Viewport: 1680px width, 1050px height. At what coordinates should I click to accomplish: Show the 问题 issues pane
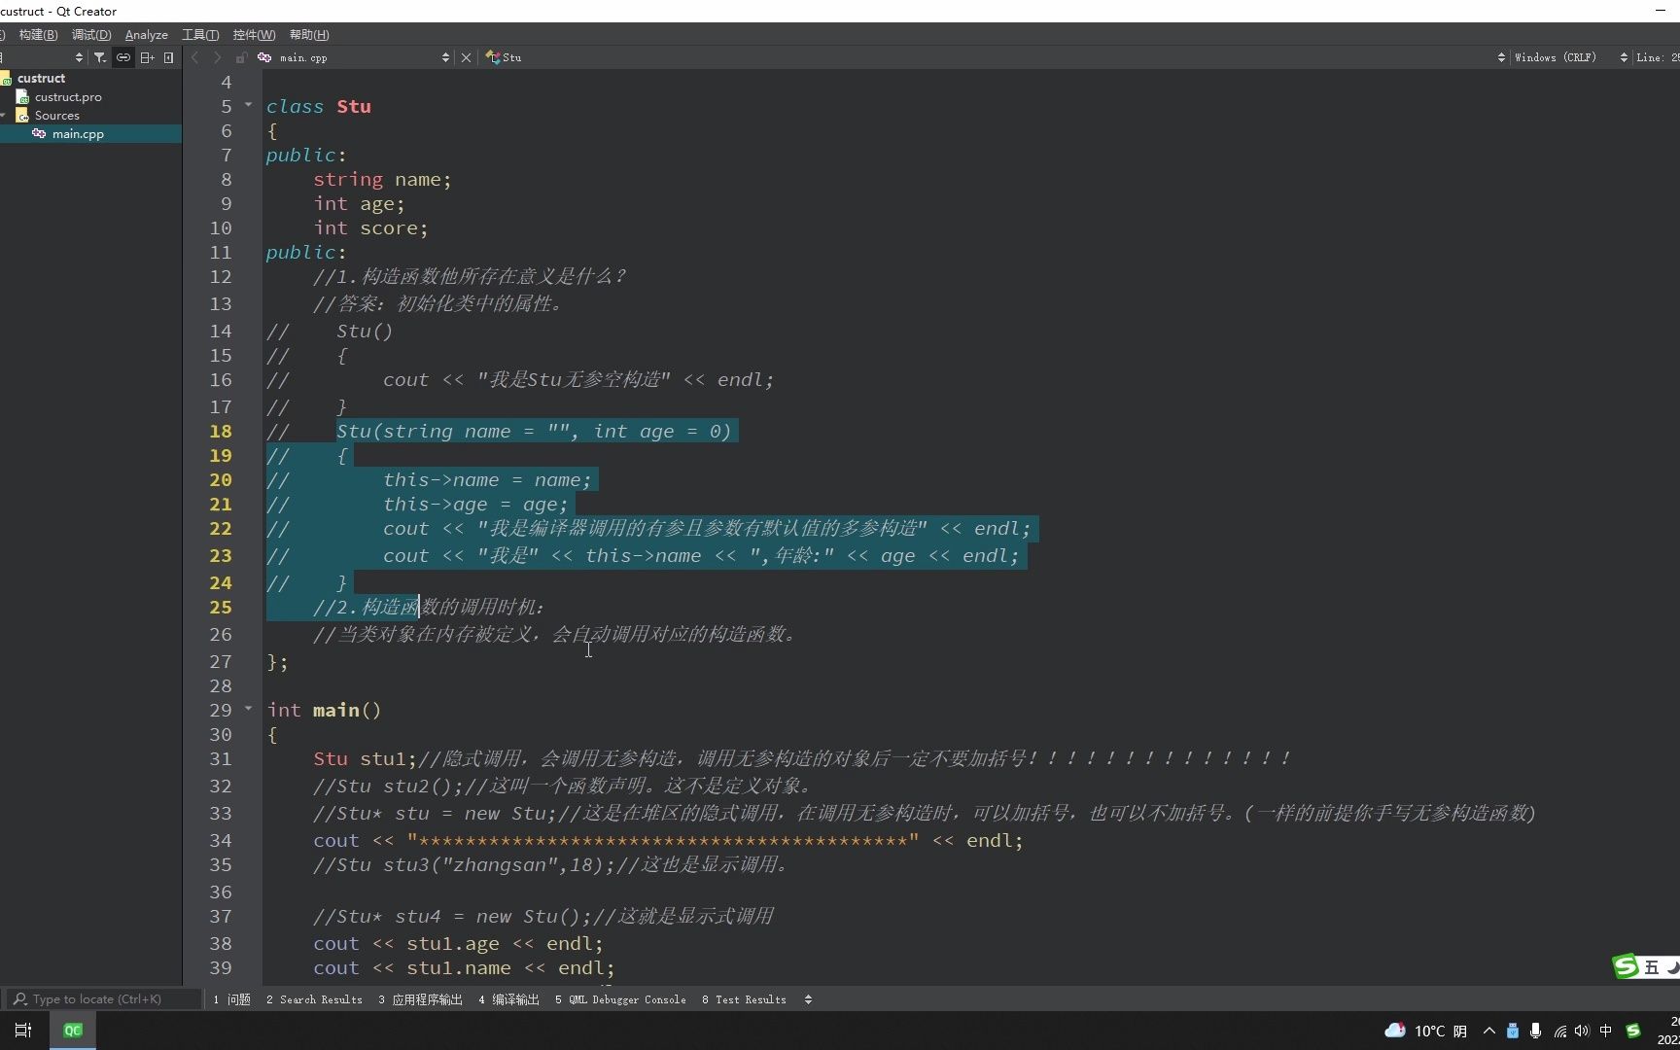coord(230,998)
